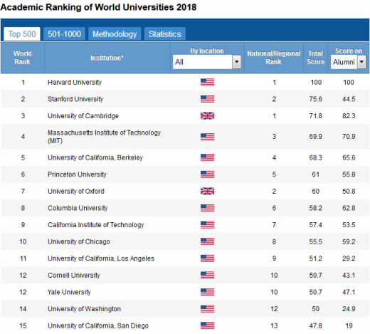This screenshot has width=370, height=334.
Task: Open the Stanford University link
Action: tap(75, 99)
